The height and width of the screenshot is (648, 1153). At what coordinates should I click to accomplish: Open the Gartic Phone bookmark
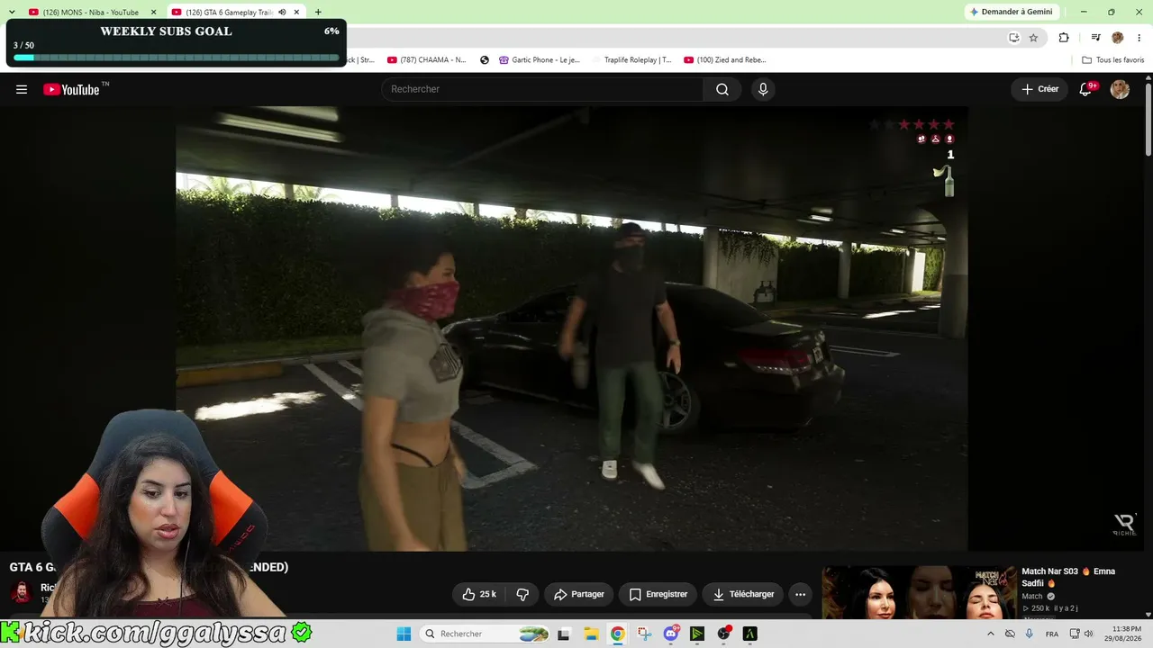click(539, 60)
